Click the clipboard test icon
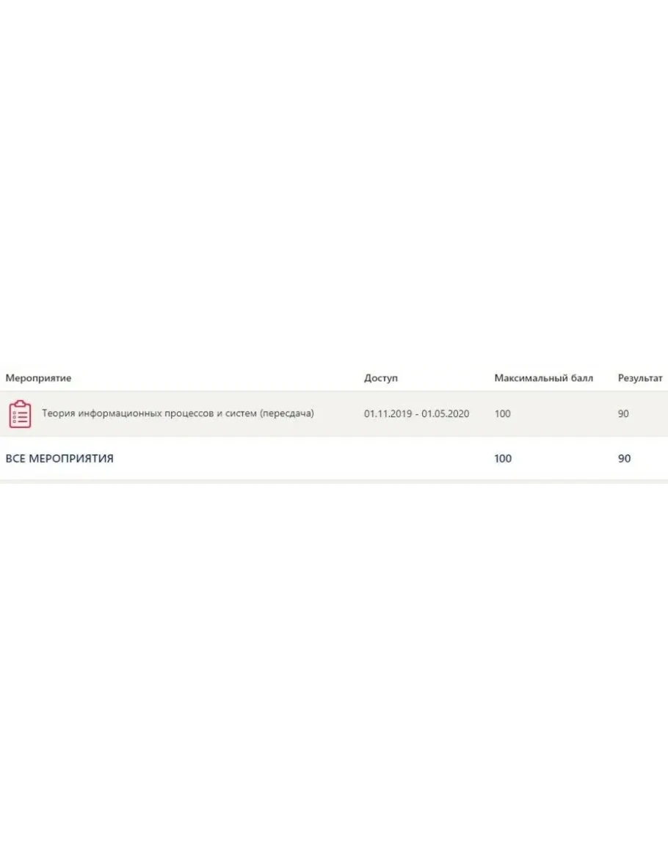The width and height of the screenshot is (668, 848). point(20,414)
